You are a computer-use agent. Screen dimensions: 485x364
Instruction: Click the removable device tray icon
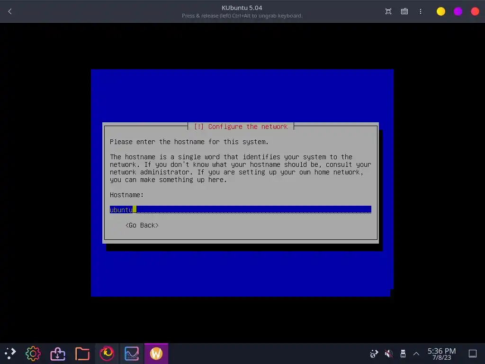[403, 354]
